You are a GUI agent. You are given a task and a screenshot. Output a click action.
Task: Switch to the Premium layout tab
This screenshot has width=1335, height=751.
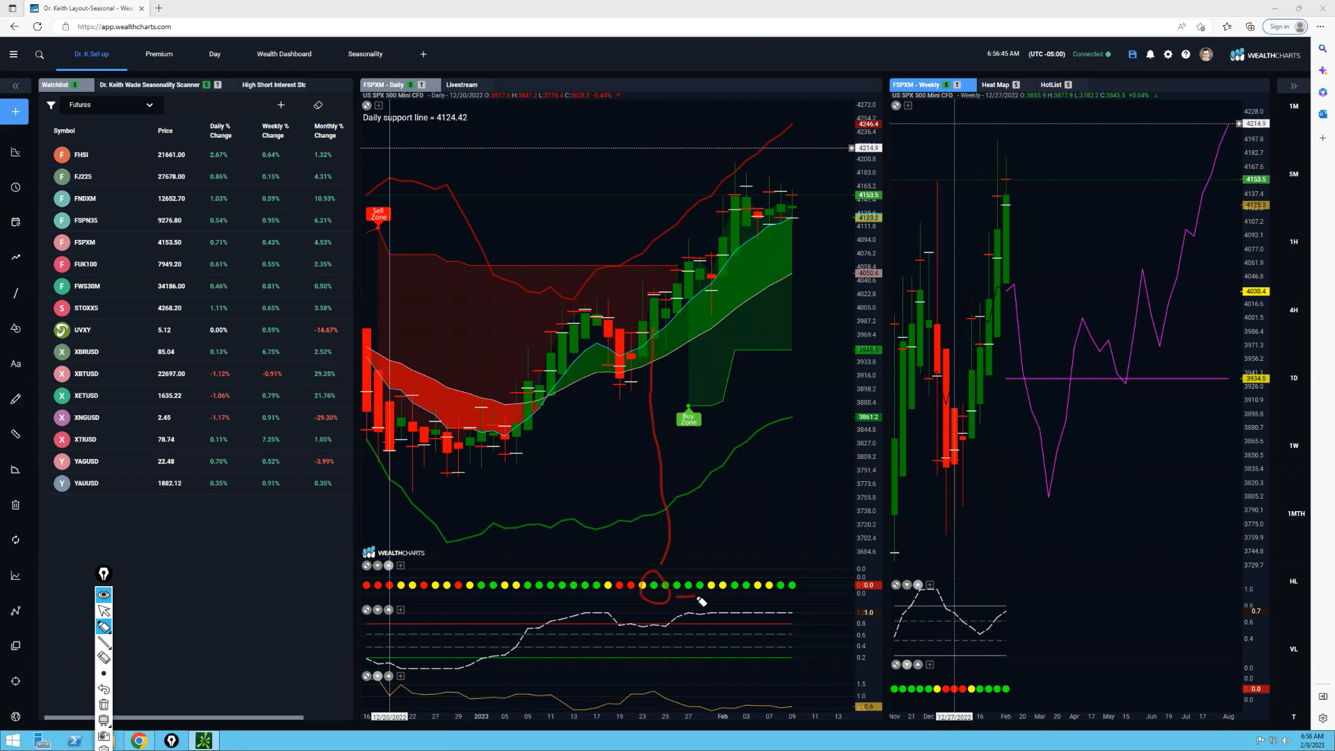point(159,54)
